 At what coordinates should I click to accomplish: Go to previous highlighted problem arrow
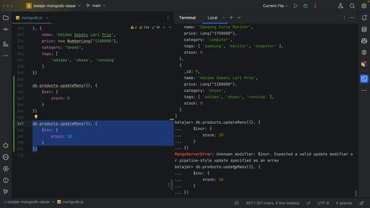pos(164,27)
